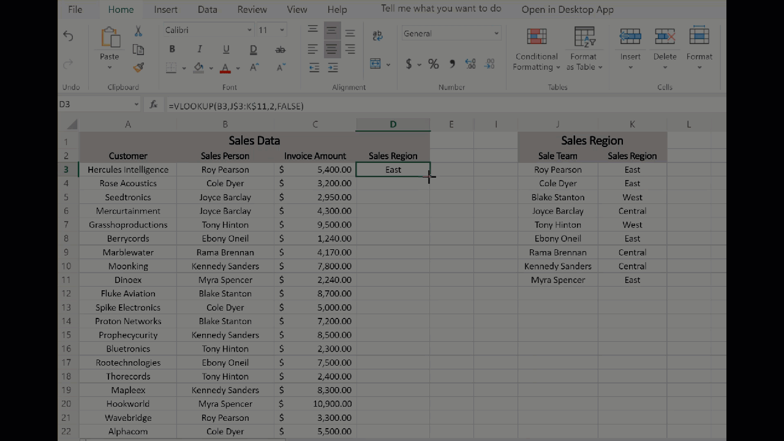
Task: Apply Underline formatting
Action: [x=226, y=49]
